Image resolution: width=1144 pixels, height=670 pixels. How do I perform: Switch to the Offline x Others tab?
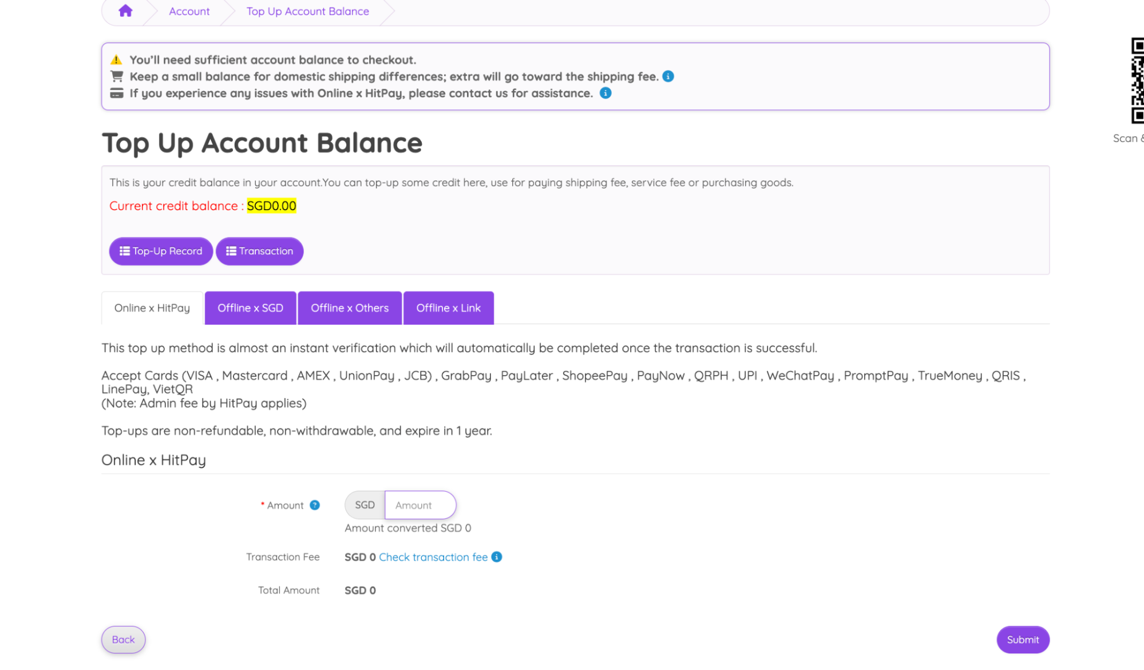pyautogui.click(x=350, y=308)
